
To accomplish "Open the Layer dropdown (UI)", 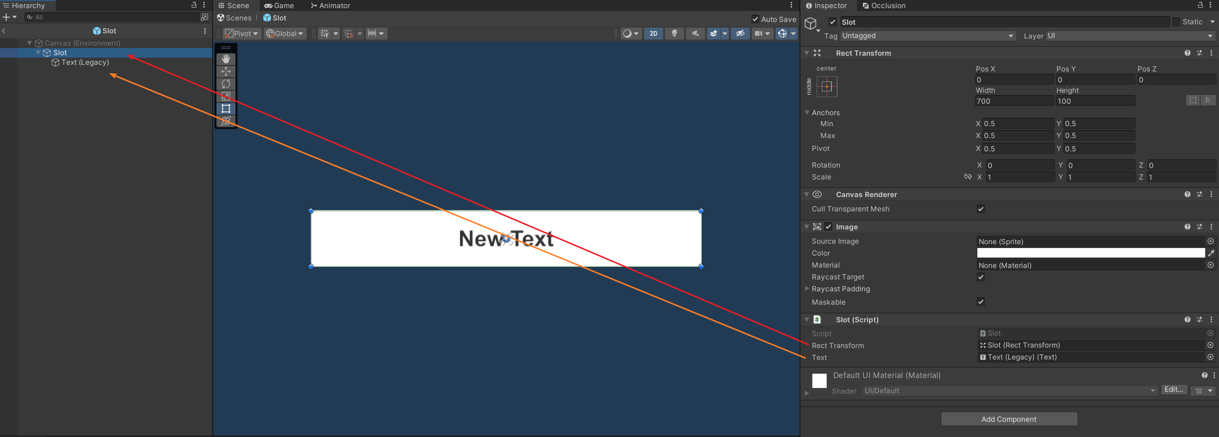I will click(x=1130, y=36).
